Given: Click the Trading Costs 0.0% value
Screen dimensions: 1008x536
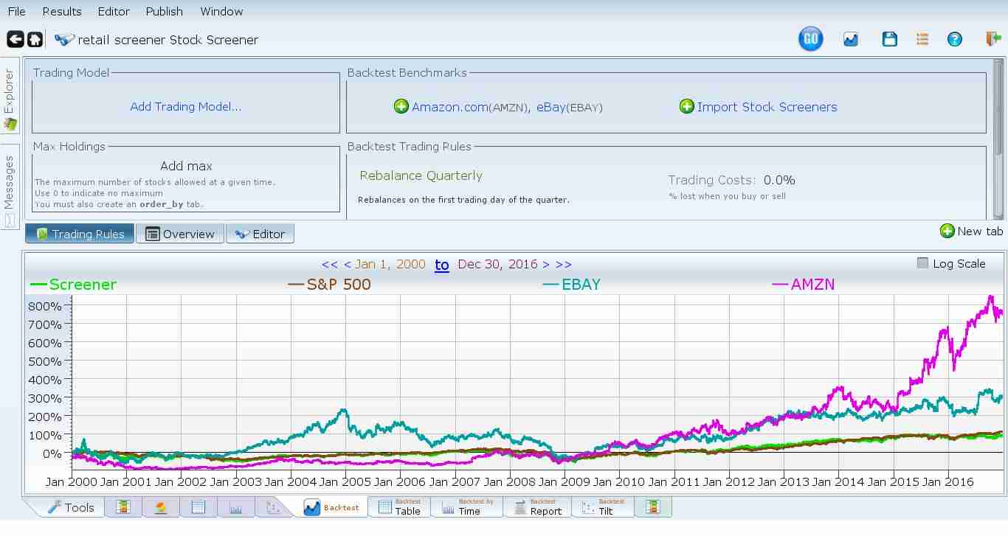Looking at the screenshot, I should click(x=779, y=180).
